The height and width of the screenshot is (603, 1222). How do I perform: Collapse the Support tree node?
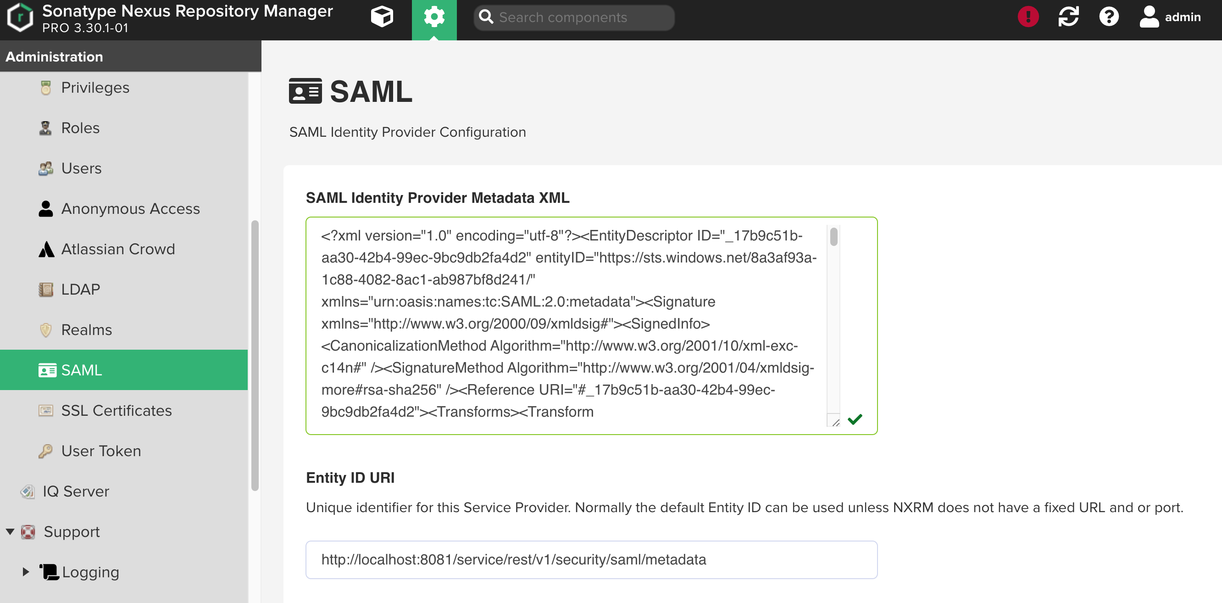10,531
